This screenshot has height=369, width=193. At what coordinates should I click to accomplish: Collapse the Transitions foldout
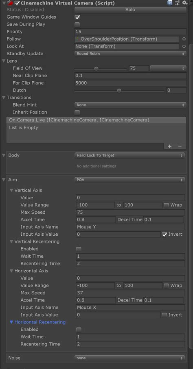pyautogui.click(x=4, y=98)
